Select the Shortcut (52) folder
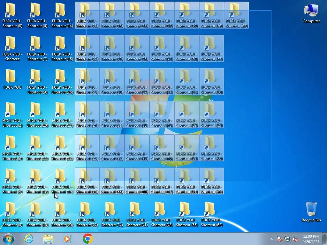The width and height of the screenshot is (327, 245). pos(186,115)
